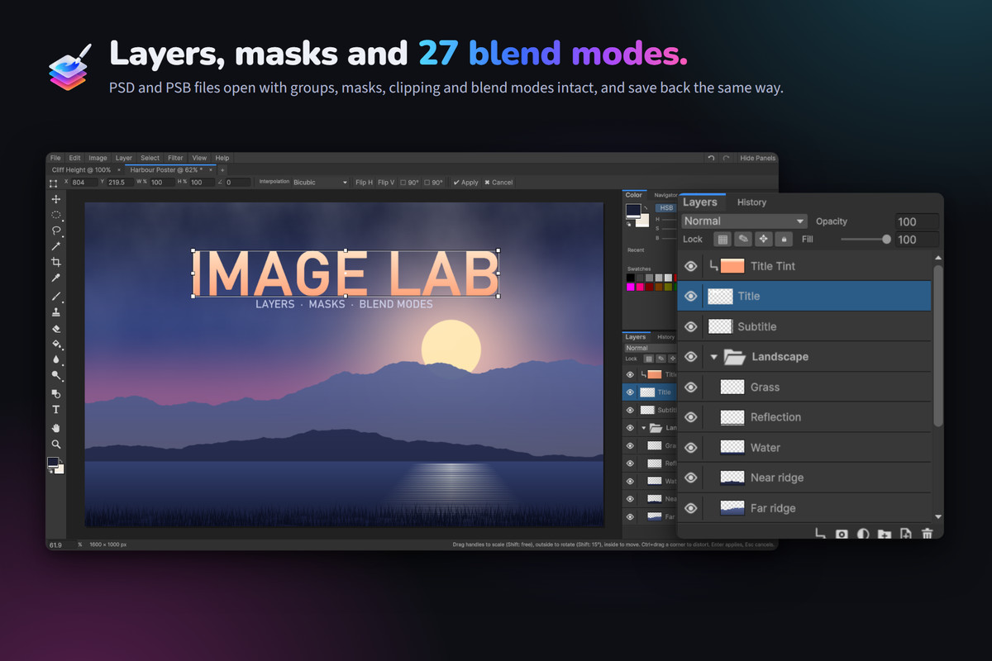Open the File menu
The width and height of the screenshot is (992, 661).
(55, 158)
